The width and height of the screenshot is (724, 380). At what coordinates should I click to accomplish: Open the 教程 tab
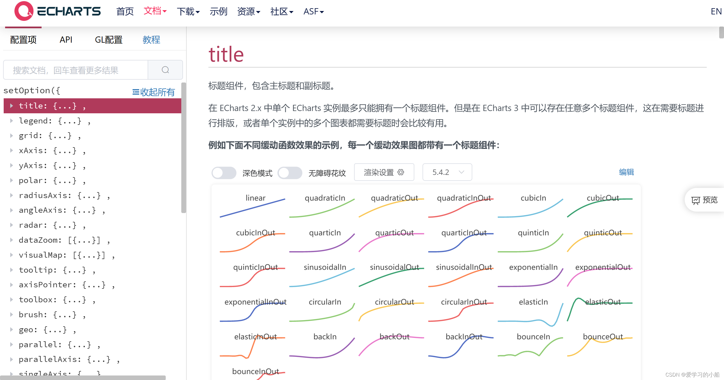151,40
